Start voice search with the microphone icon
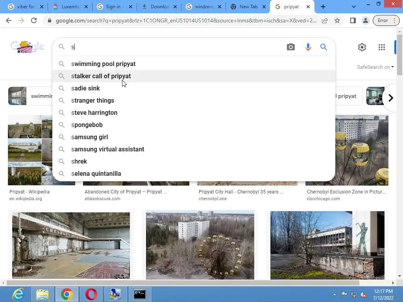 point(308,47)
